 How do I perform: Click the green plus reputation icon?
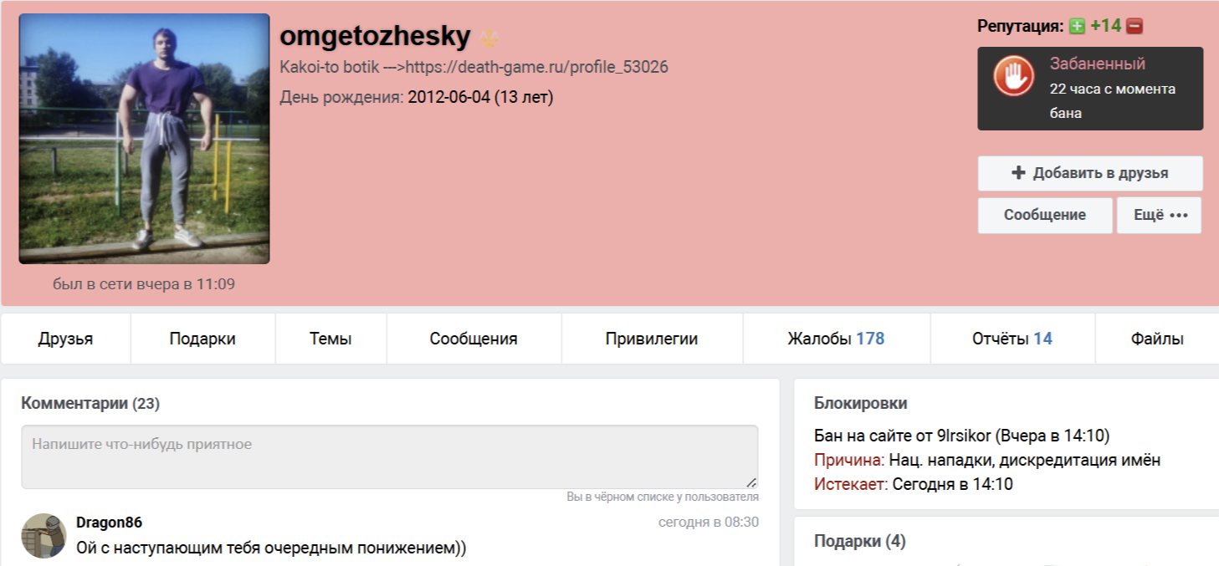click(1077, 26)
